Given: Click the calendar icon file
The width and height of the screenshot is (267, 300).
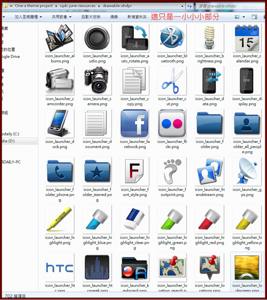Looking at the screenshot, I should (247, 38).
